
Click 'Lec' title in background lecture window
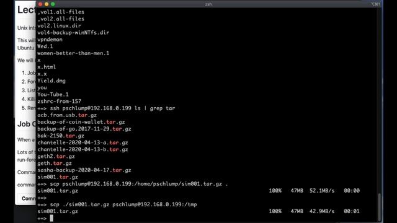click(x=26, y=10)
